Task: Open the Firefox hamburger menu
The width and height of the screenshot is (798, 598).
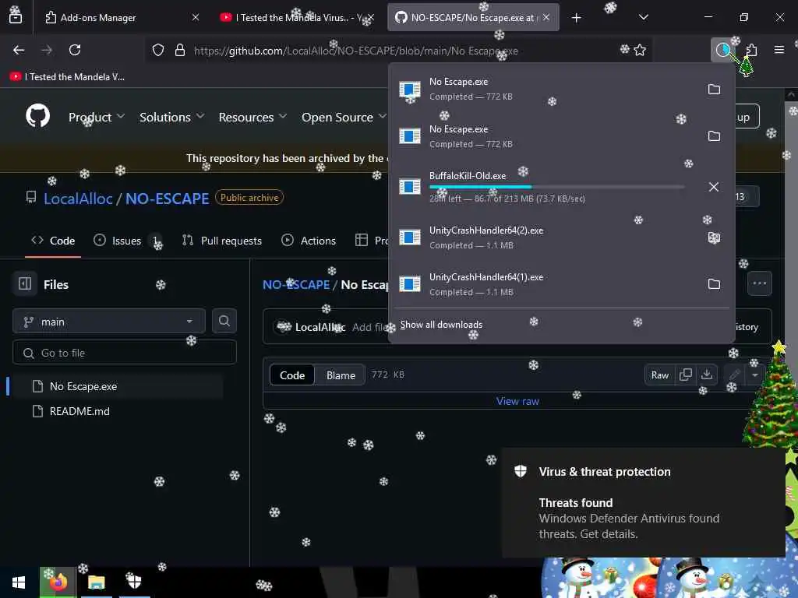Action: (x=779, y=50)
